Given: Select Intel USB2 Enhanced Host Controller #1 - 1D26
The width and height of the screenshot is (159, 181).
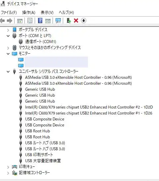Looking at the screenshot, I should click(89, 113).
